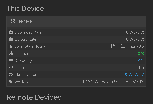Viewport: 153px width, 104px height.
Task: Toggle the Upload Rate value display
Action: point(135,39)
